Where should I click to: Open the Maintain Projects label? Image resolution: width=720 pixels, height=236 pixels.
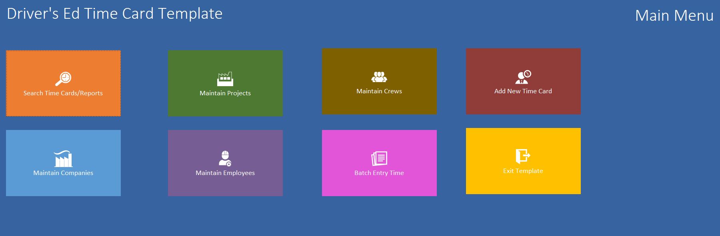coord(225,93)
